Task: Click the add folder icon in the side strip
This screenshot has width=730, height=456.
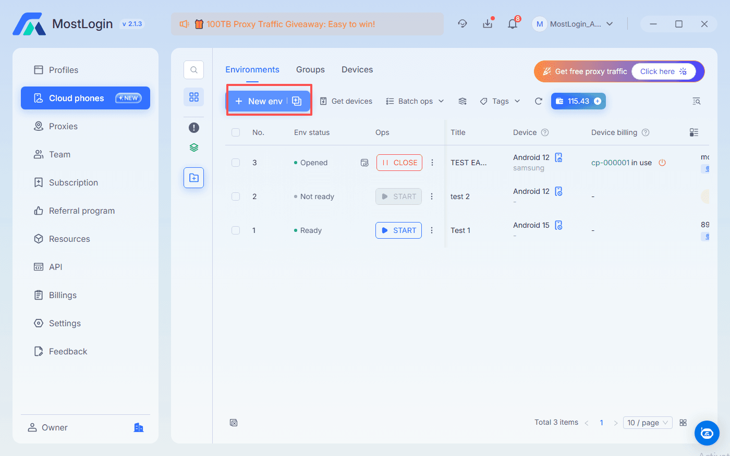Action: (x=193, y=178)
